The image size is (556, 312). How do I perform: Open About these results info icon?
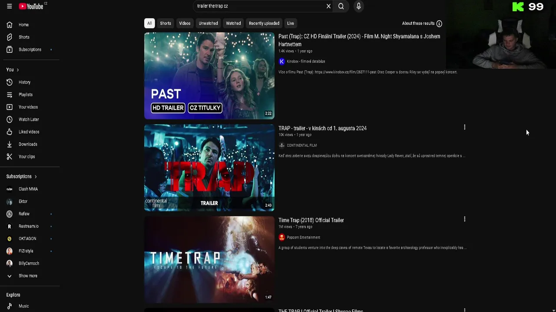pos(439,23)
